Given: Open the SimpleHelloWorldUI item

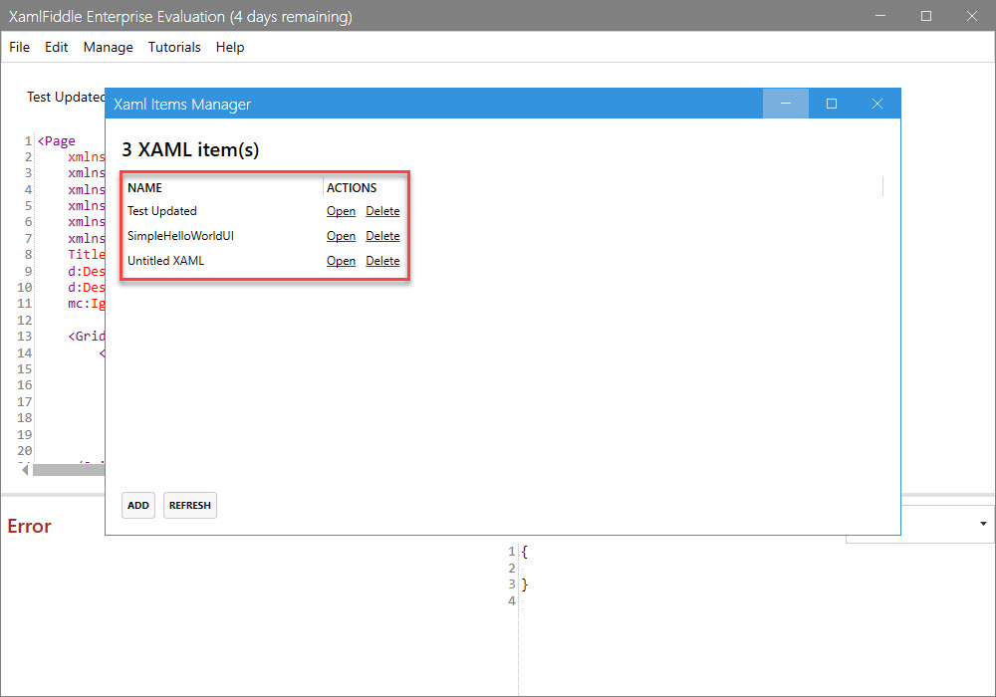Looking at the screenshot, I should pyautogui.click(x=341, y=236).
